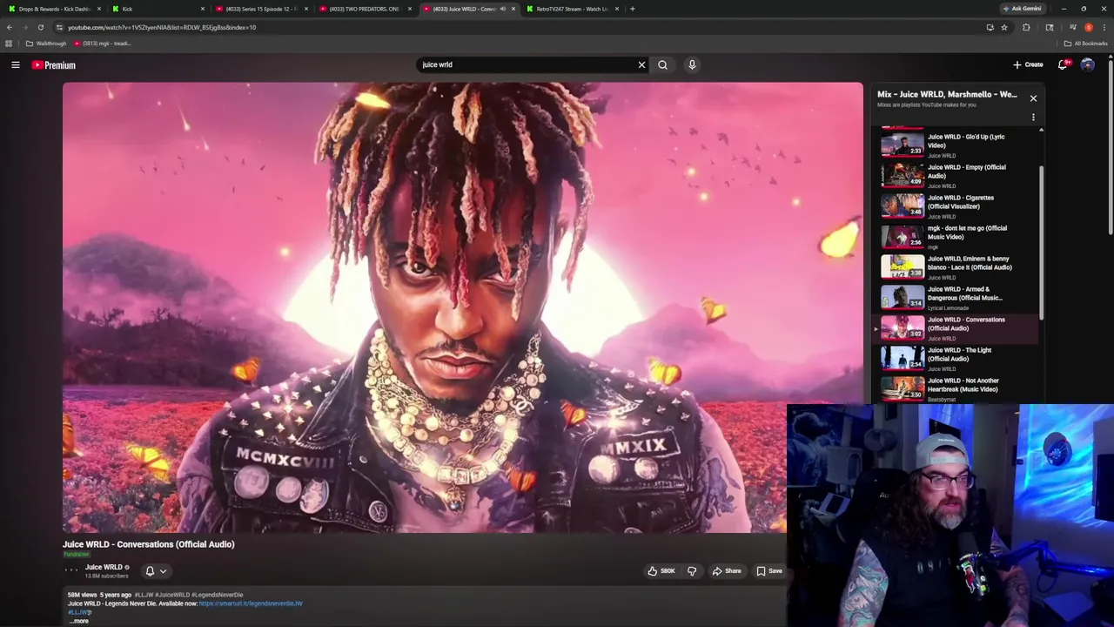Open the 'Walkthrough' bookmarks folder

(x=46, y=44)
